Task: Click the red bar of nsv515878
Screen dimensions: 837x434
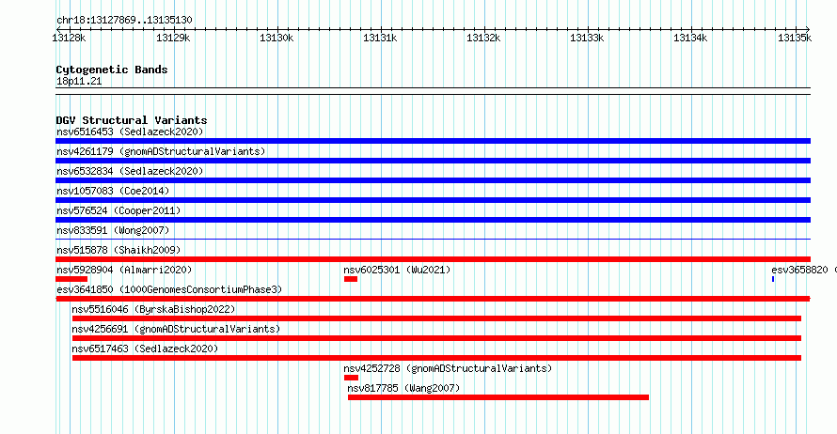Action: click(433, 259)
